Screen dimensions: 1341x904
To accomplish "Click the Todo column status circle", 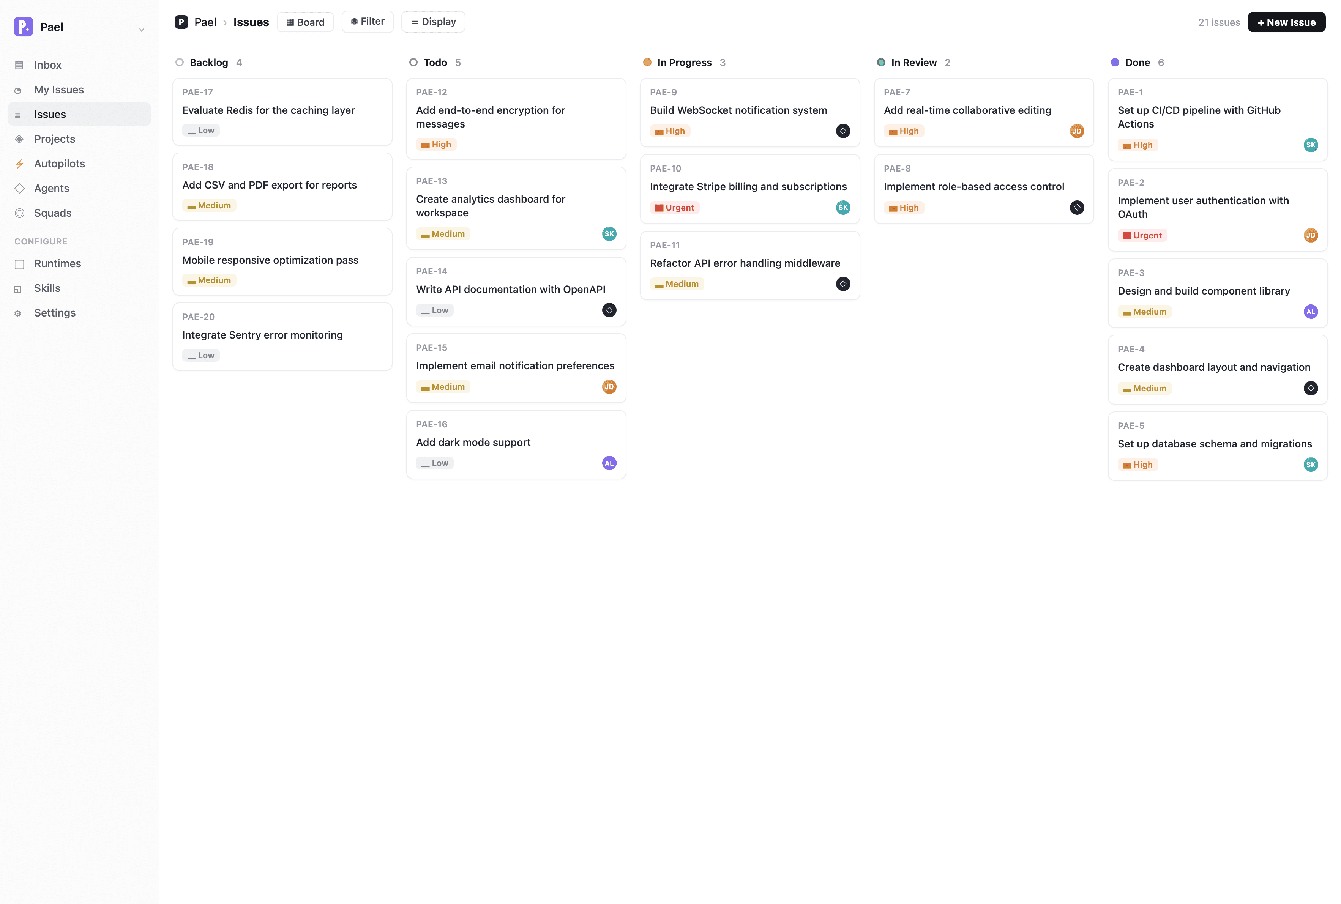I will tap(413, 62).
